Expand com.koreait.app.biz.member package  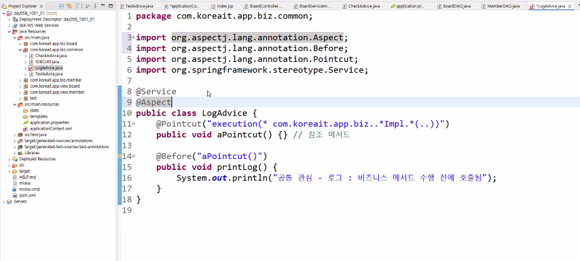click(x=20, y=80)
